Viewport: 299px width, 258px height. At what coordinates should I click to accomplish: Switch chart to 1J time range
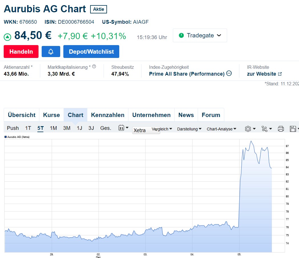click(x=79, y=128)
